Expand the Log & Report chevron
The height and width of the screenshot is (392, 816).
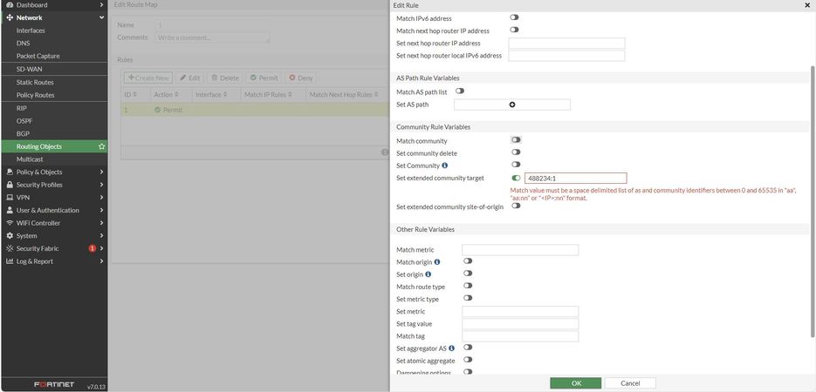coord(101,261)
